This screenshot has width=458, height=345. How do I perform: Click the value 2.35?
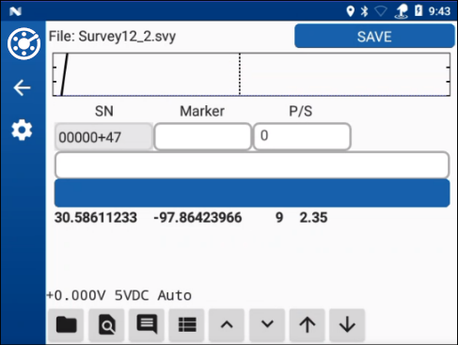click(x=313, y=218)
